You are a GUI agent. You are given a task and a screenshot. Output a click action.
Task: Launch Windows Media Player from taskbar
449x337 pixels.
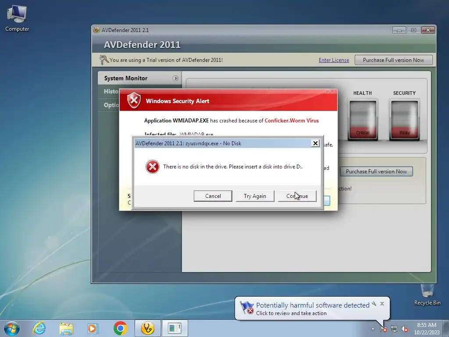coord(93,328)
